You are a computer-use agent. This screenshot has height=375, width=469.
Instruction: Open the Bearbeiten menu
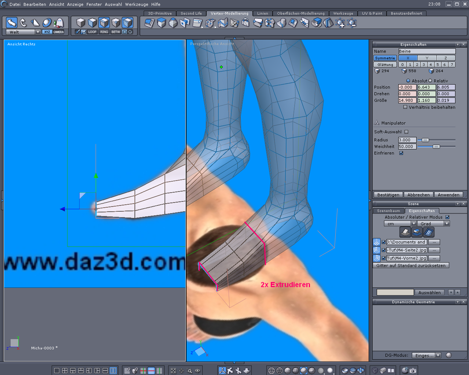(35, 4)
